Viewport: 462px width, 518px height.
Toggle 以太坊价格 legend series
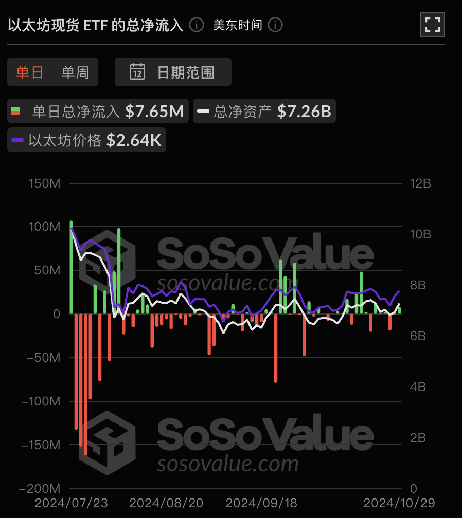86,140
